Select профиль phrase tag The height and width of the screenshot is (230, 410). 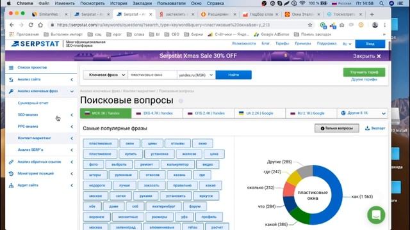click(x=209, y=217)
